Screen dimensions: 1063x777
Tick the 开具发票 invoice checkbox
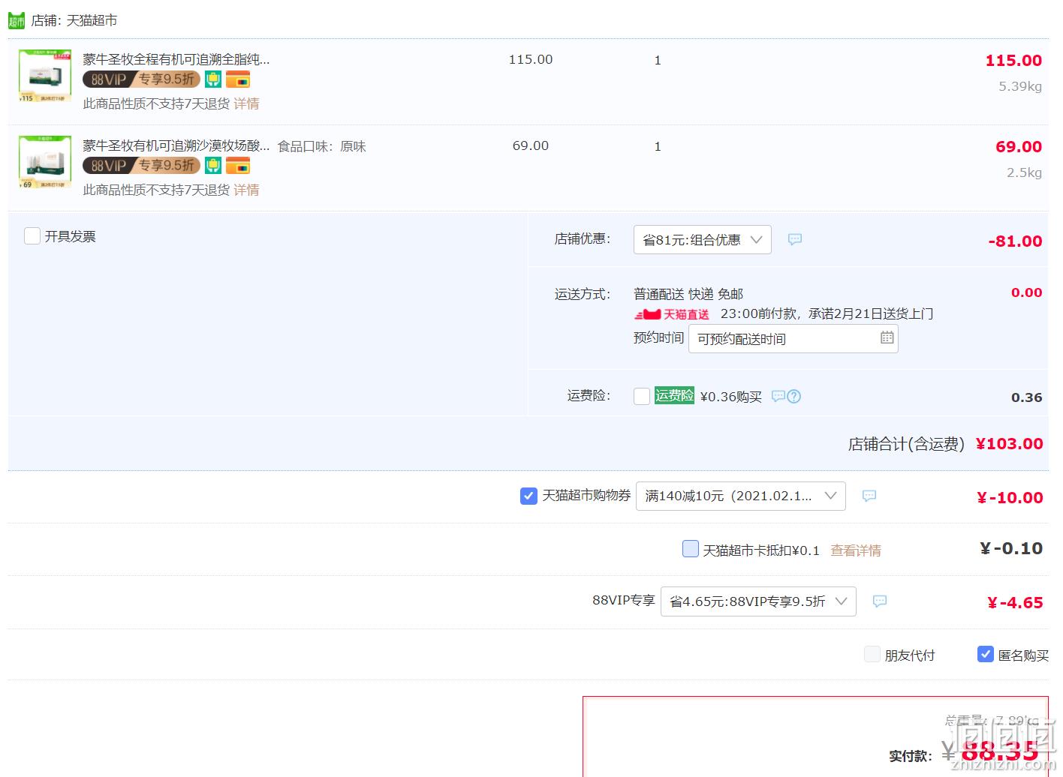point(32,236)
